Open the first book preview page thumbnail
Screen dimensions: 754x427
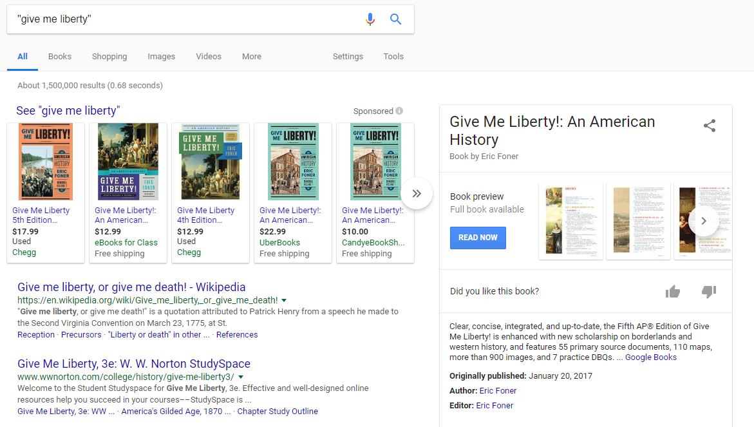pos(570,221)
